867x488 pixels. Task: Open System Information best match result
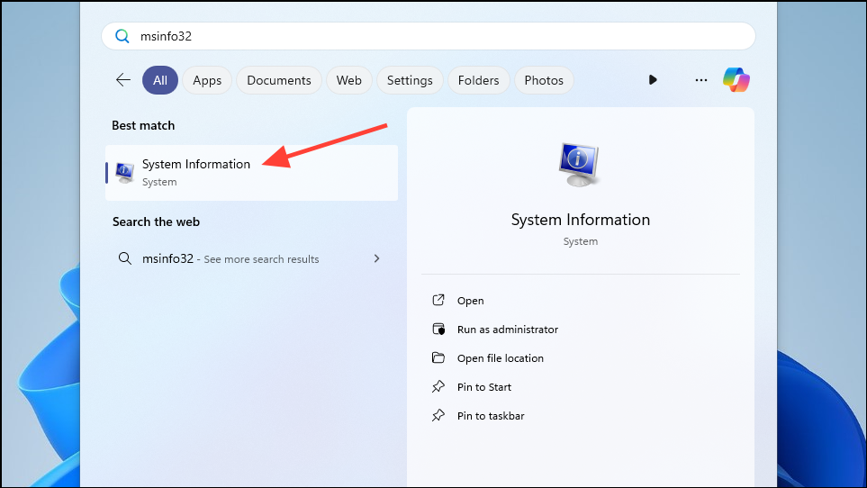tap(251, 173)
